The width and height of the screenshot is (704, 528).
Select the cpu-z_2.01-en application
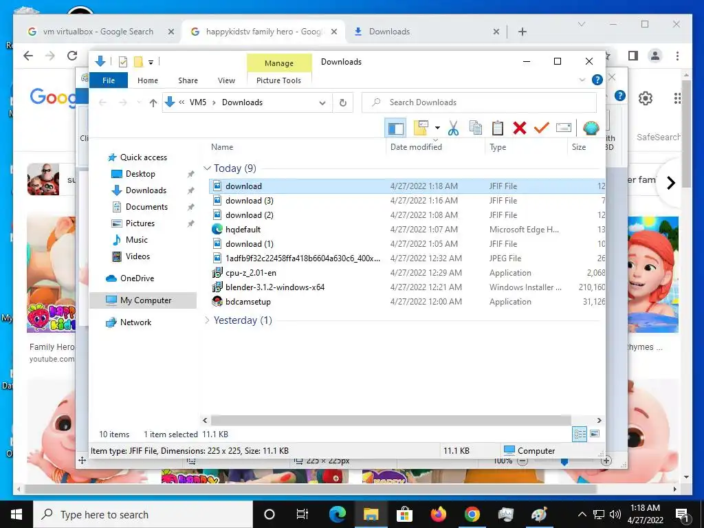pyautogui.click(x=250, y=273)
